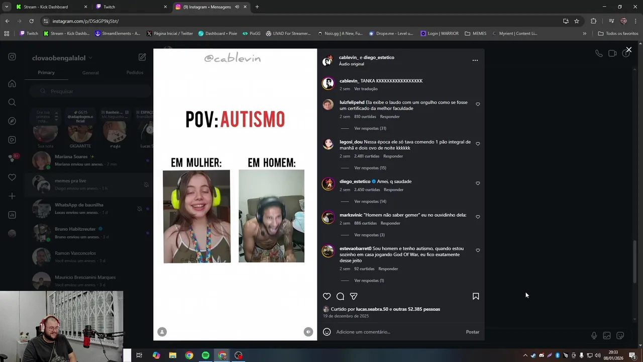Switch to the Twitch browser tab
This screenshot has width=643, height=362.
click(131, 7)
